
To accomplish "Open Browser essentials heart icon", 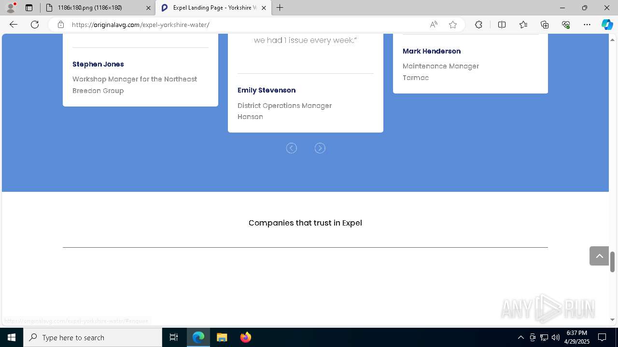I will coord(566,25).
